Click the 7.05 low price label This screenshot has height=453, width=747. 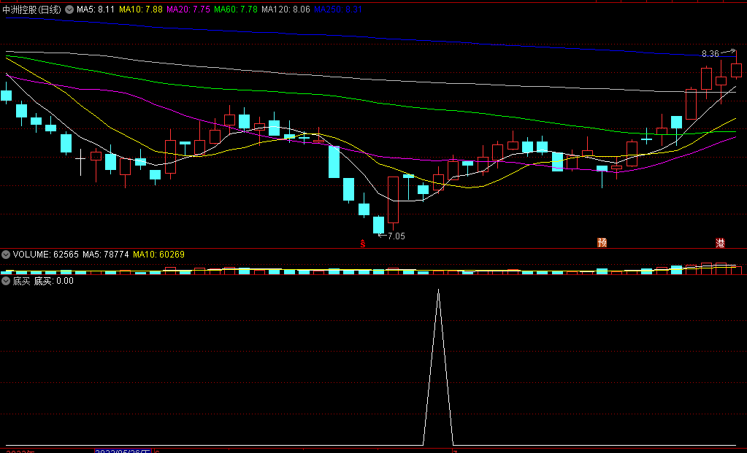coord(397,236)
